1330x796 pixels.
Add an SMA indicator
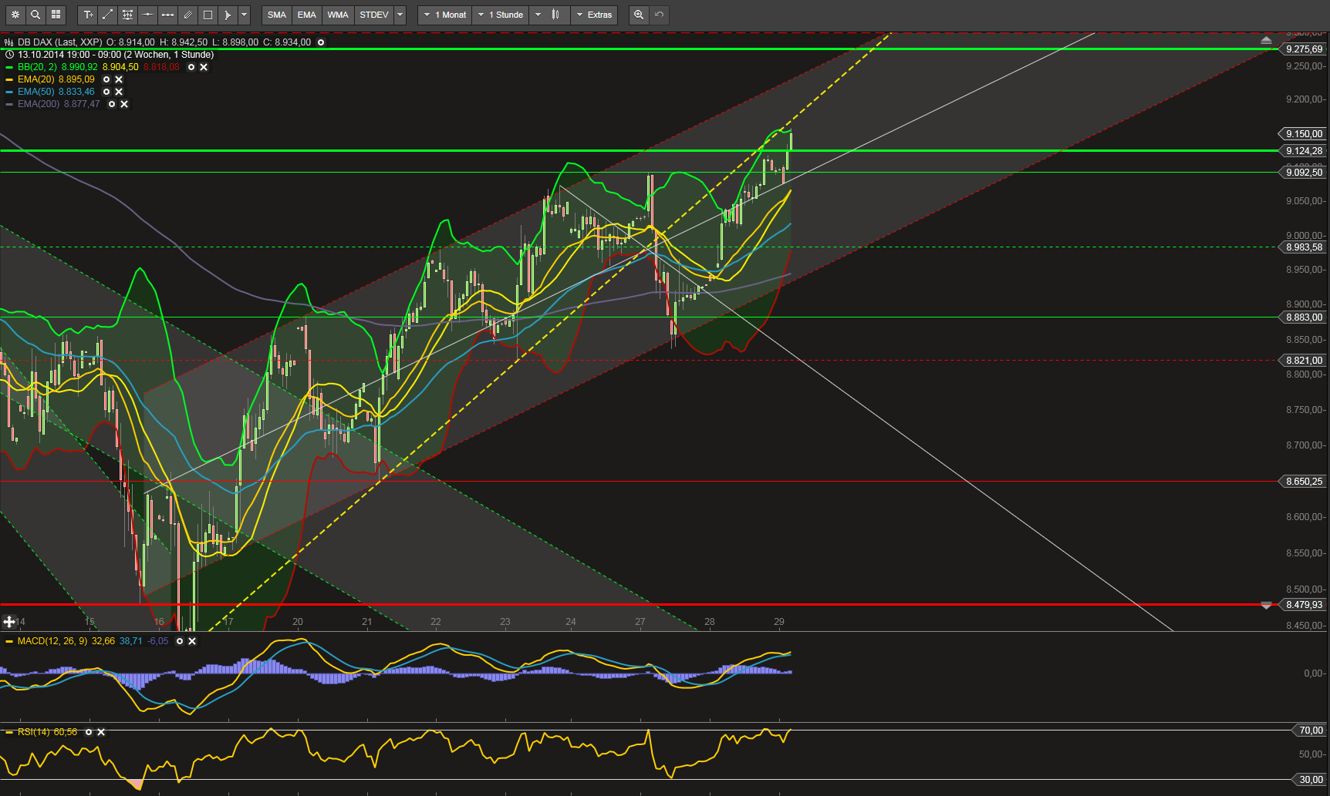(x=277, y=15)
